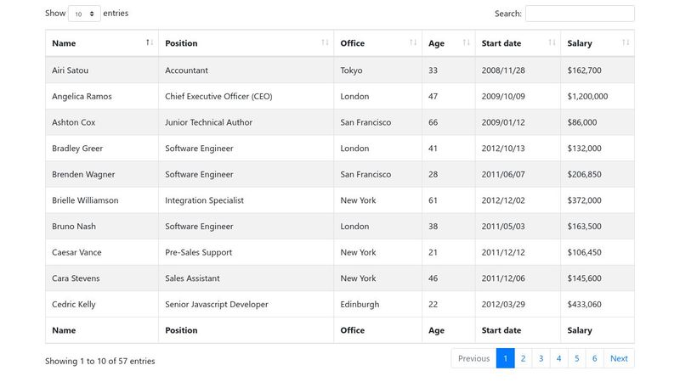Click the Next pagination button
This screenshot has width=680, height=382.
click(619, 358)
